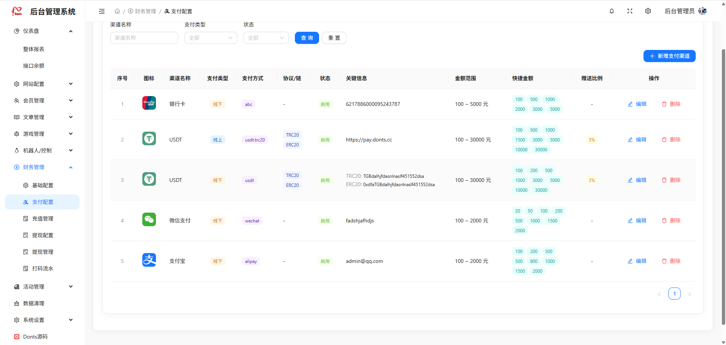Open the header settings gear icon

pos(648,11)
